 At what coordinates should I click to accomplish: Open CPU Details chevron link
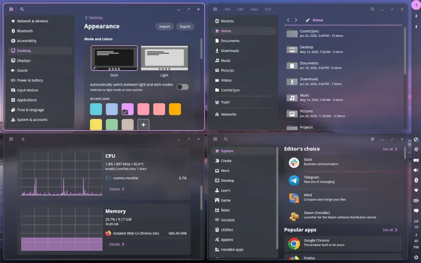pos(117,189)
